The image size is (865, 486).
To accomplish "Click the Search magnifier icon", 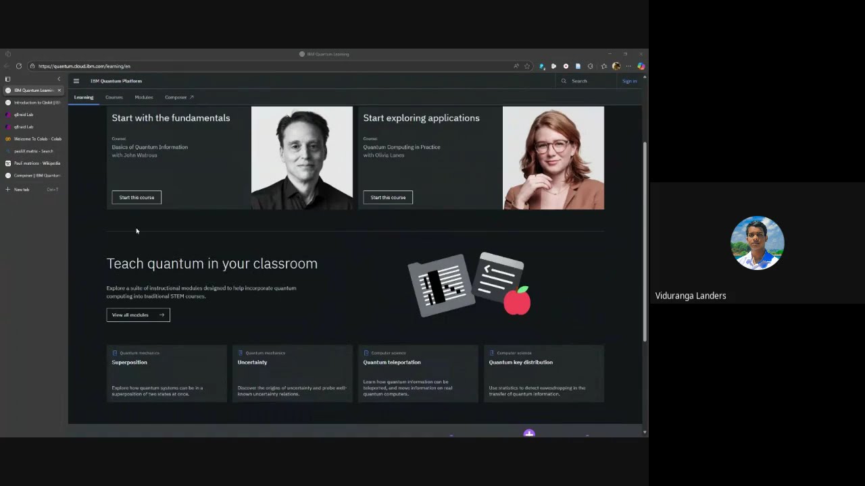I will point(564,81).
